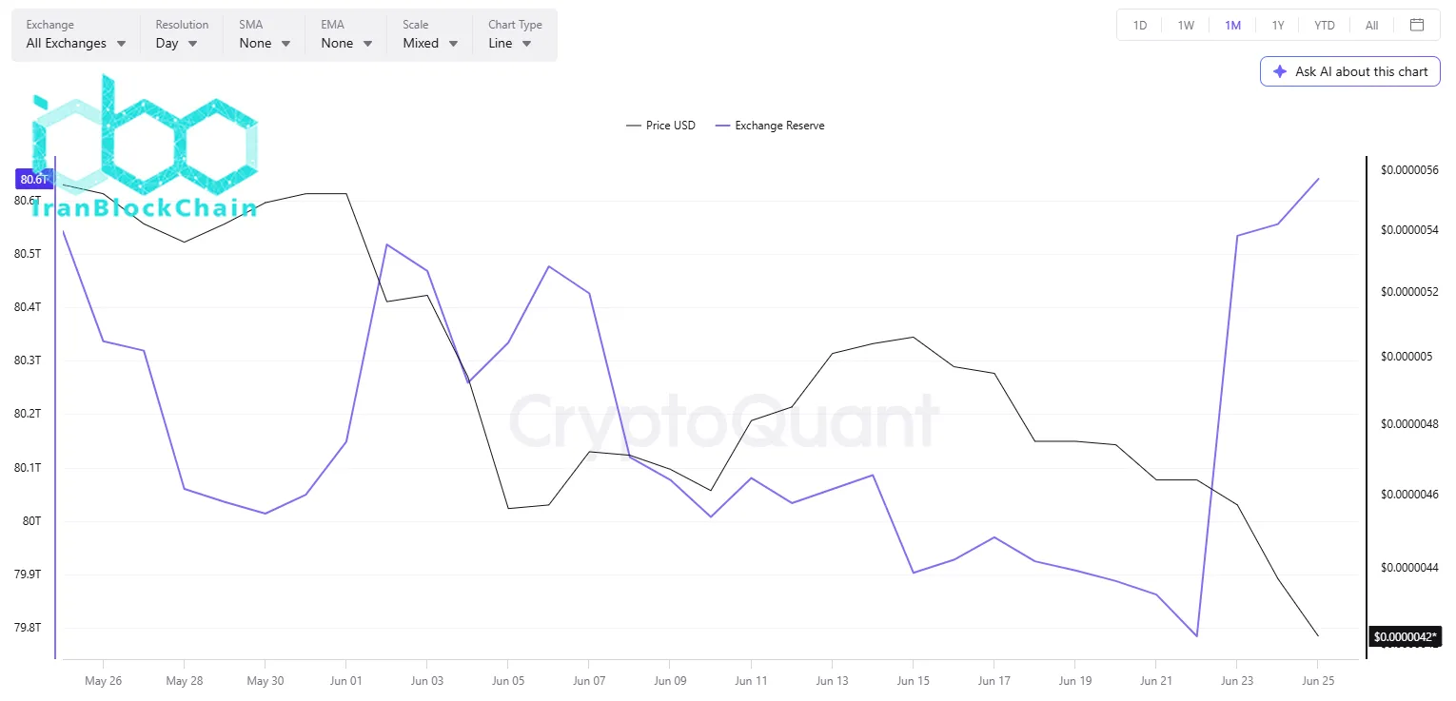This screenshot has width=1456, height=701.
Task: Click the $0.0000042 current price label
Action: click(1405, 636)
